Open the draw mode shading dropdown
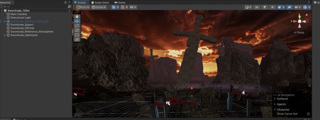 click(x=248, y=7)
